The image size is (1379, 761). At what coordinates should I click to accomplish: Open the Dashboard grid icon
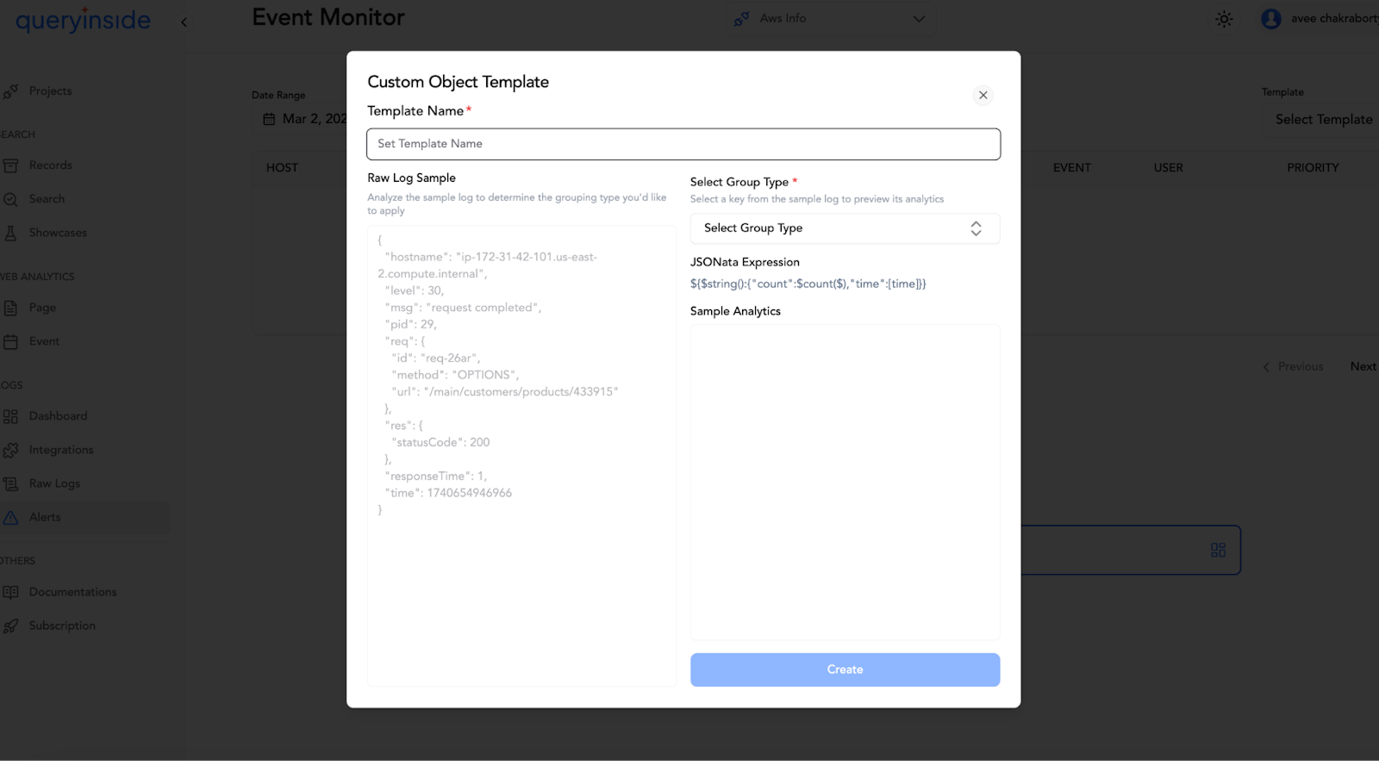10,416
